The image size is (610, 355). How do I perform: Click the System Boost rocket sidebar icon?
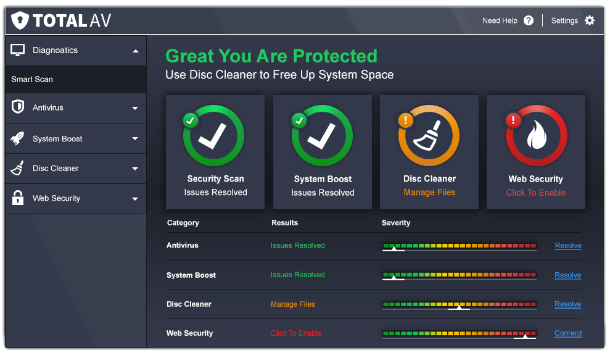pos(18,139)
